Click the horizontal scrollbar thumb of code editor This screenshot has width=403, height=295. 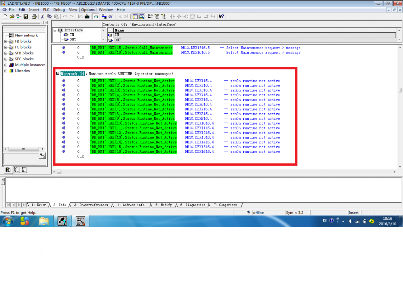(x=59, y=172)
